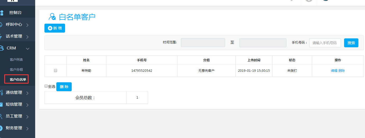365x138 pixels.
Task: Open 客户分组 in the CRM submenu
Action: click(x=16, y=70)
